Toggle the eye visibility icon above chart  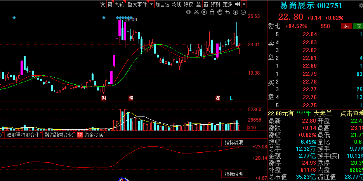coord(189,12)
